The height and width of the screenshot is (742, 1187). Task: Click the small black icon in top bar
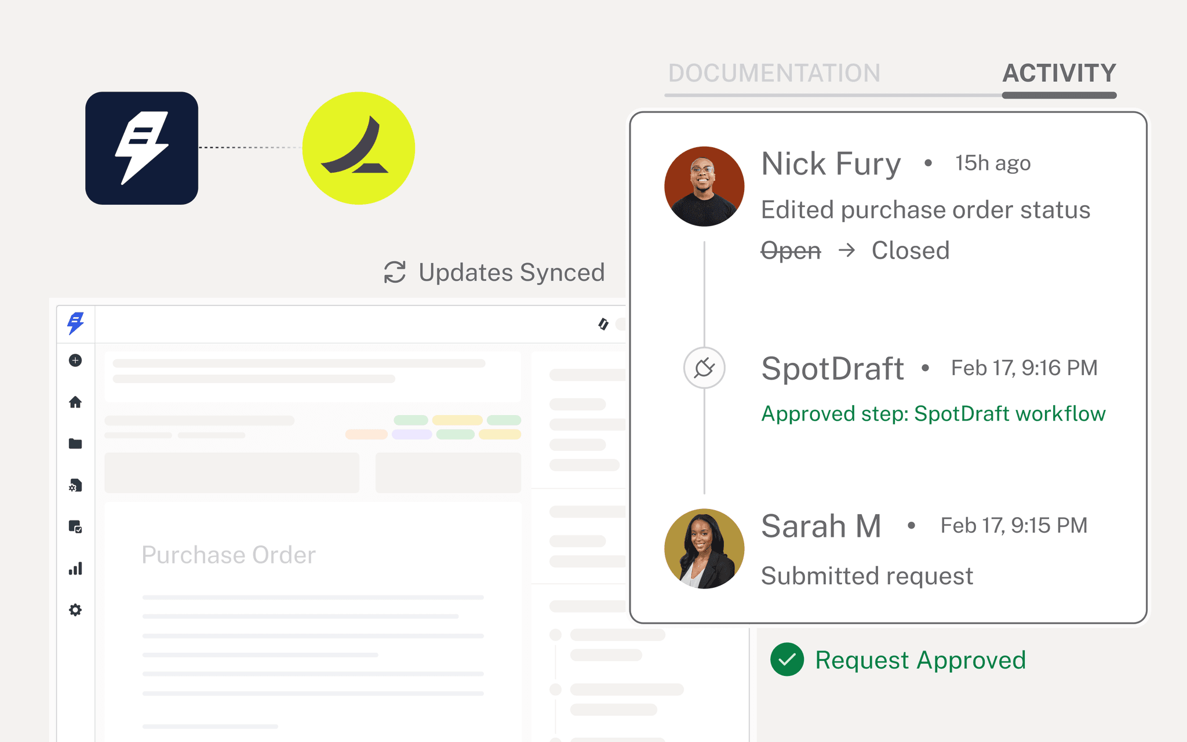click(603, 324)
